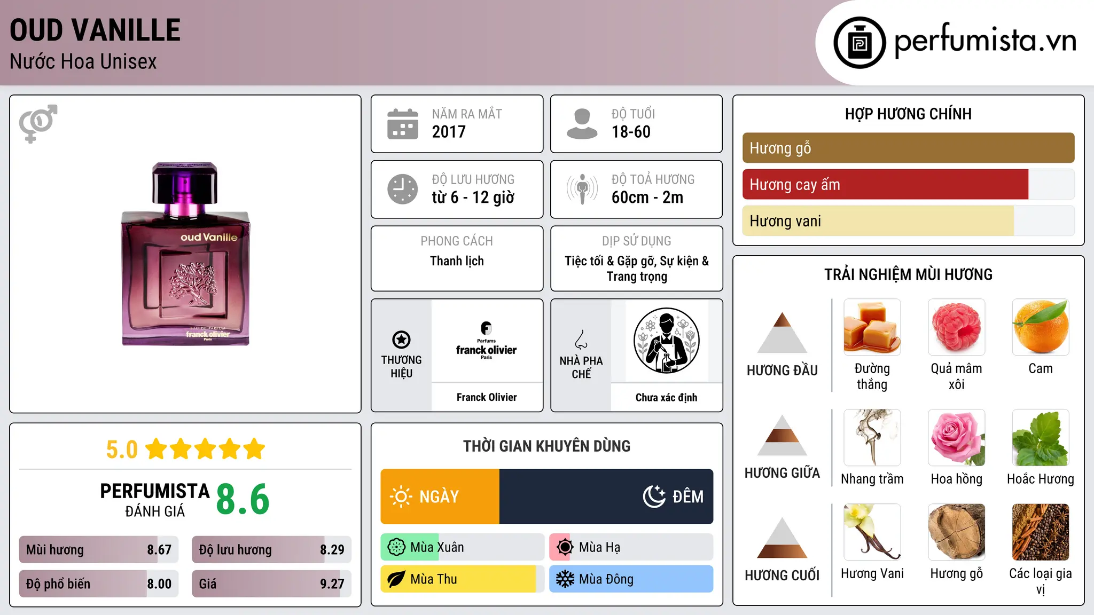
Task: Select the Cam orange note image
Action: click(x=1041, y=327)
